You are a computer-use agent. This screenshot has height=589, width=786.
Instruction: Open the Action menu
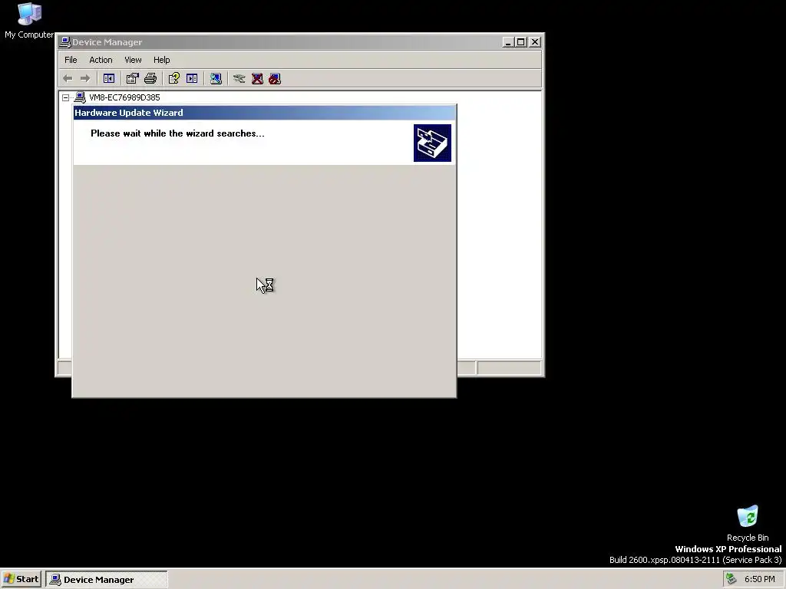[x=101, y=60]
